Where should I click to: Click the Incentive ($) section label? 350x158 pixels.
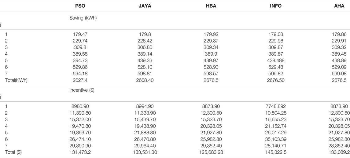click(82, 90)
